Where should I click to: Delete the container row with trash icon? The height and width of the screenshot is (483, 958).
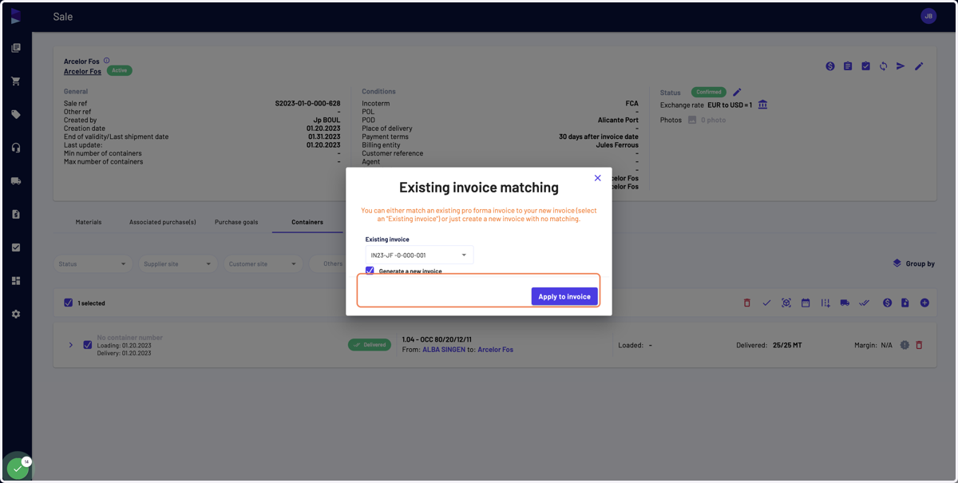919,345
